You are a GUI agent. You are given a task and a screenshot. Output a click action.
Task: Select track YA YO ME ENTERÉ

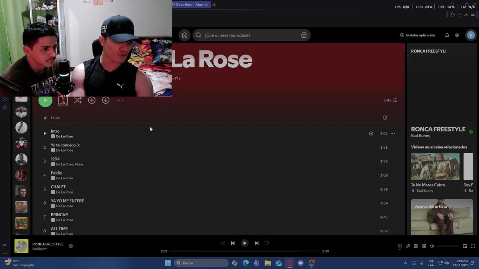coord(67,201)
